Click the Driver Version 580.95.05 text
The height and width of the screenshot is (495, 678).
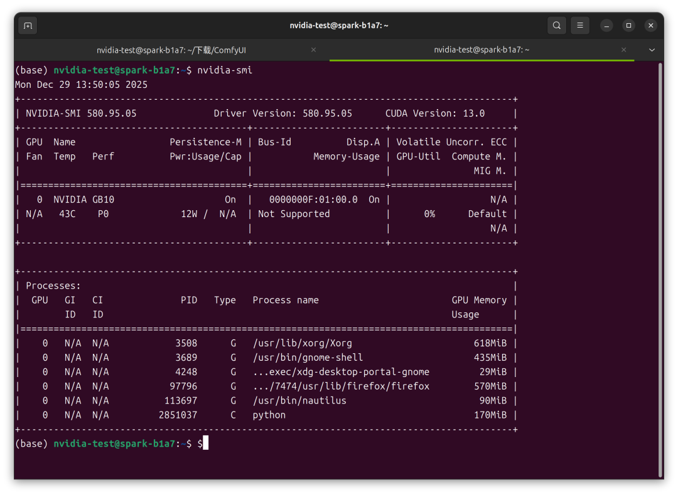pyautogui.click(x=282, y=114)
